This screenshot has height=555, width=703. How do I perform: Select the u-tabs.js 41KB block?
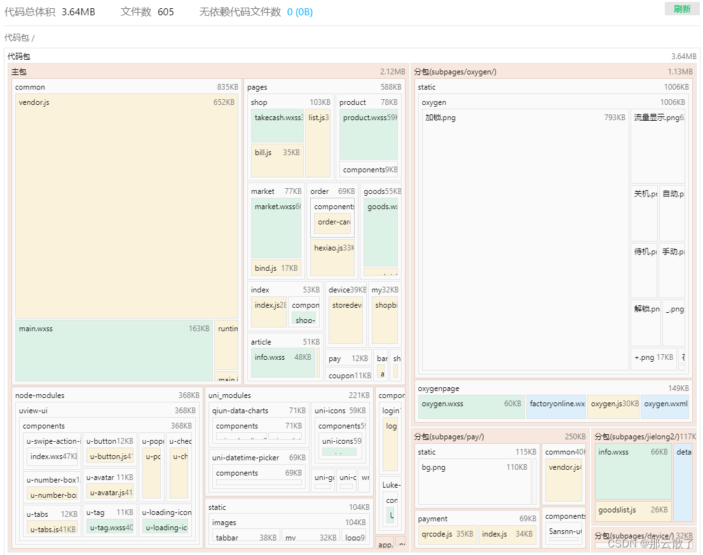tap(52, 528)
